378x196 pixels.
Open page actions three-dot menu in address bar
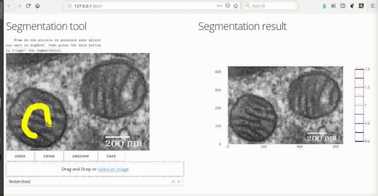[x=220, y=6]
